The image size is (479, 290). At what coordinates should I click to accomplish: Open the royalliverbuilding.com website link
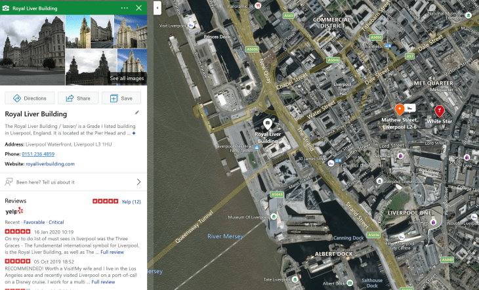tap(50, 164)
